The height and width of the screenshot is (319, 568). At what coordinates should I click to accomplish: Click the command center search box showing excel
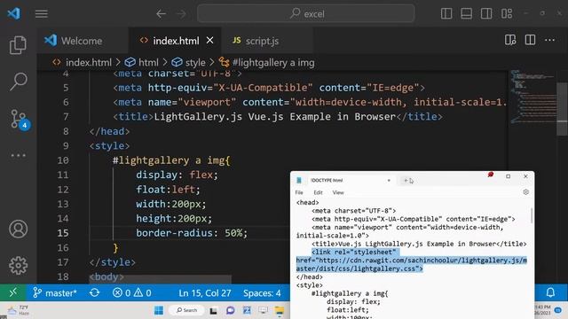pos(306,14)
